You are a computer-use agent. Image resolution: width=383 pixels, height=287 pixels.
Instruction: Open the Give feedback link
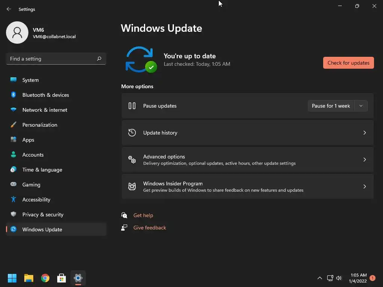coord(150,228)
